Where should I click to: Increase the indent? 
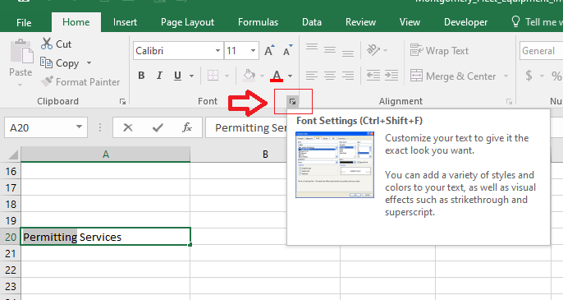point(391,76)
